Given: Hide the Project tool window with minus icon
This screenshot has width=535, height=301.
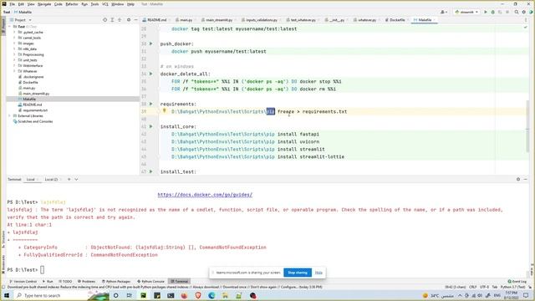Looking at the screenshot, I should coord(135,20).
